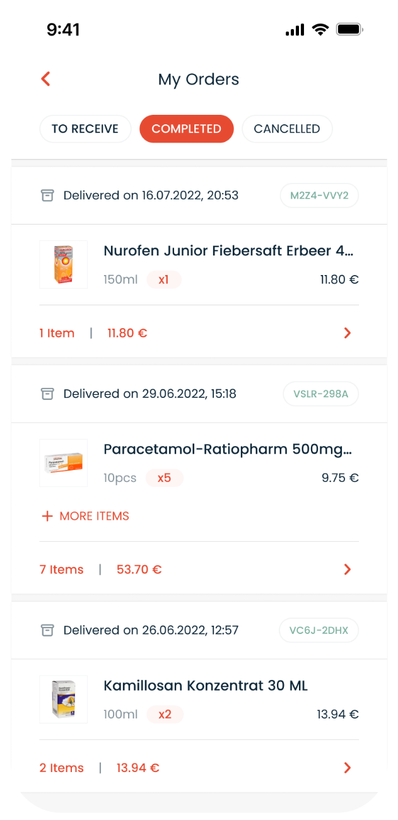Tap the battery icon in status bar
This screenshot has height=820, width=398.
(x=348, y=30)
